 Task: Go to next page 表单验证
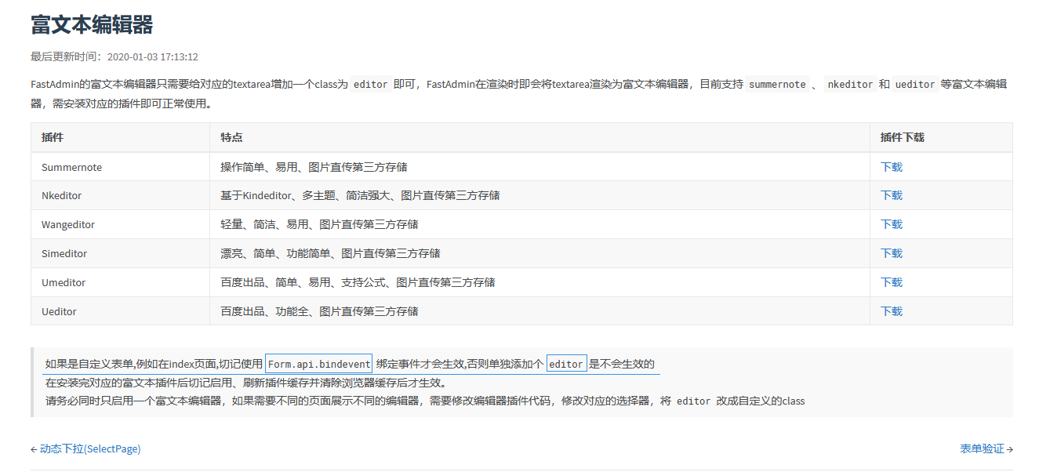[982, 449]
